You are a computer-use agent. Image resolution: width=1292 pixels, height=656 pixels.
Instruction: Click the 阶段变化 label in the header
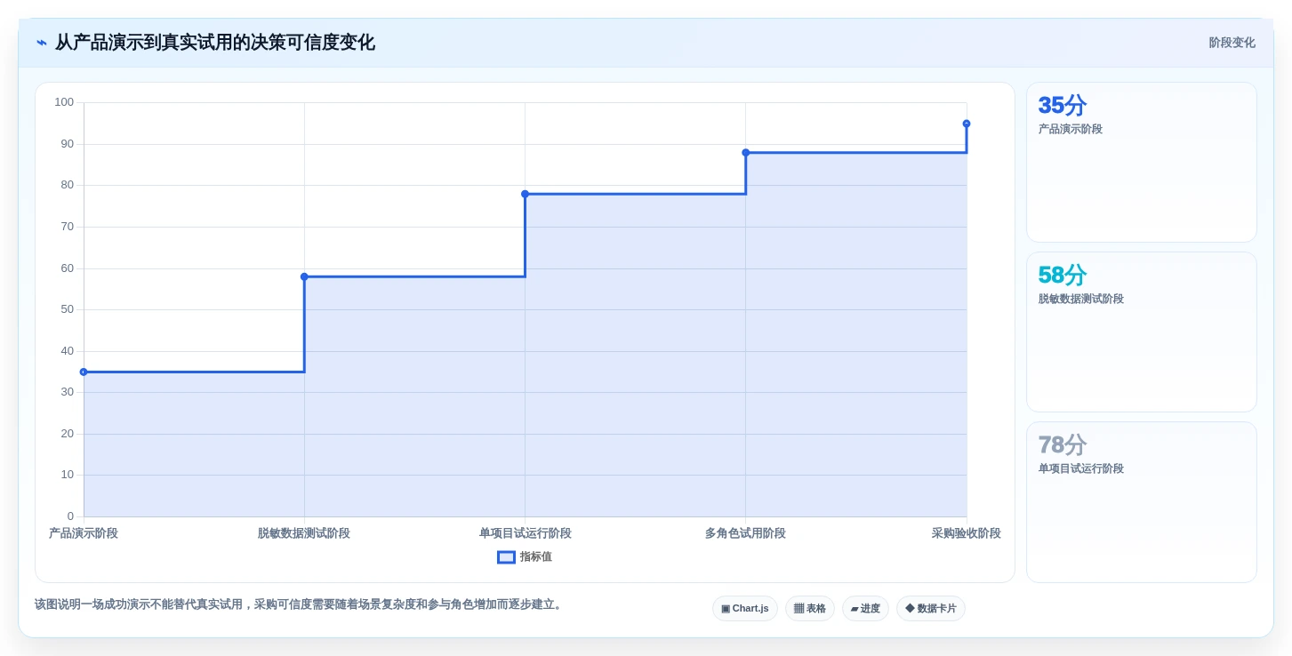tap(1232, 43)
